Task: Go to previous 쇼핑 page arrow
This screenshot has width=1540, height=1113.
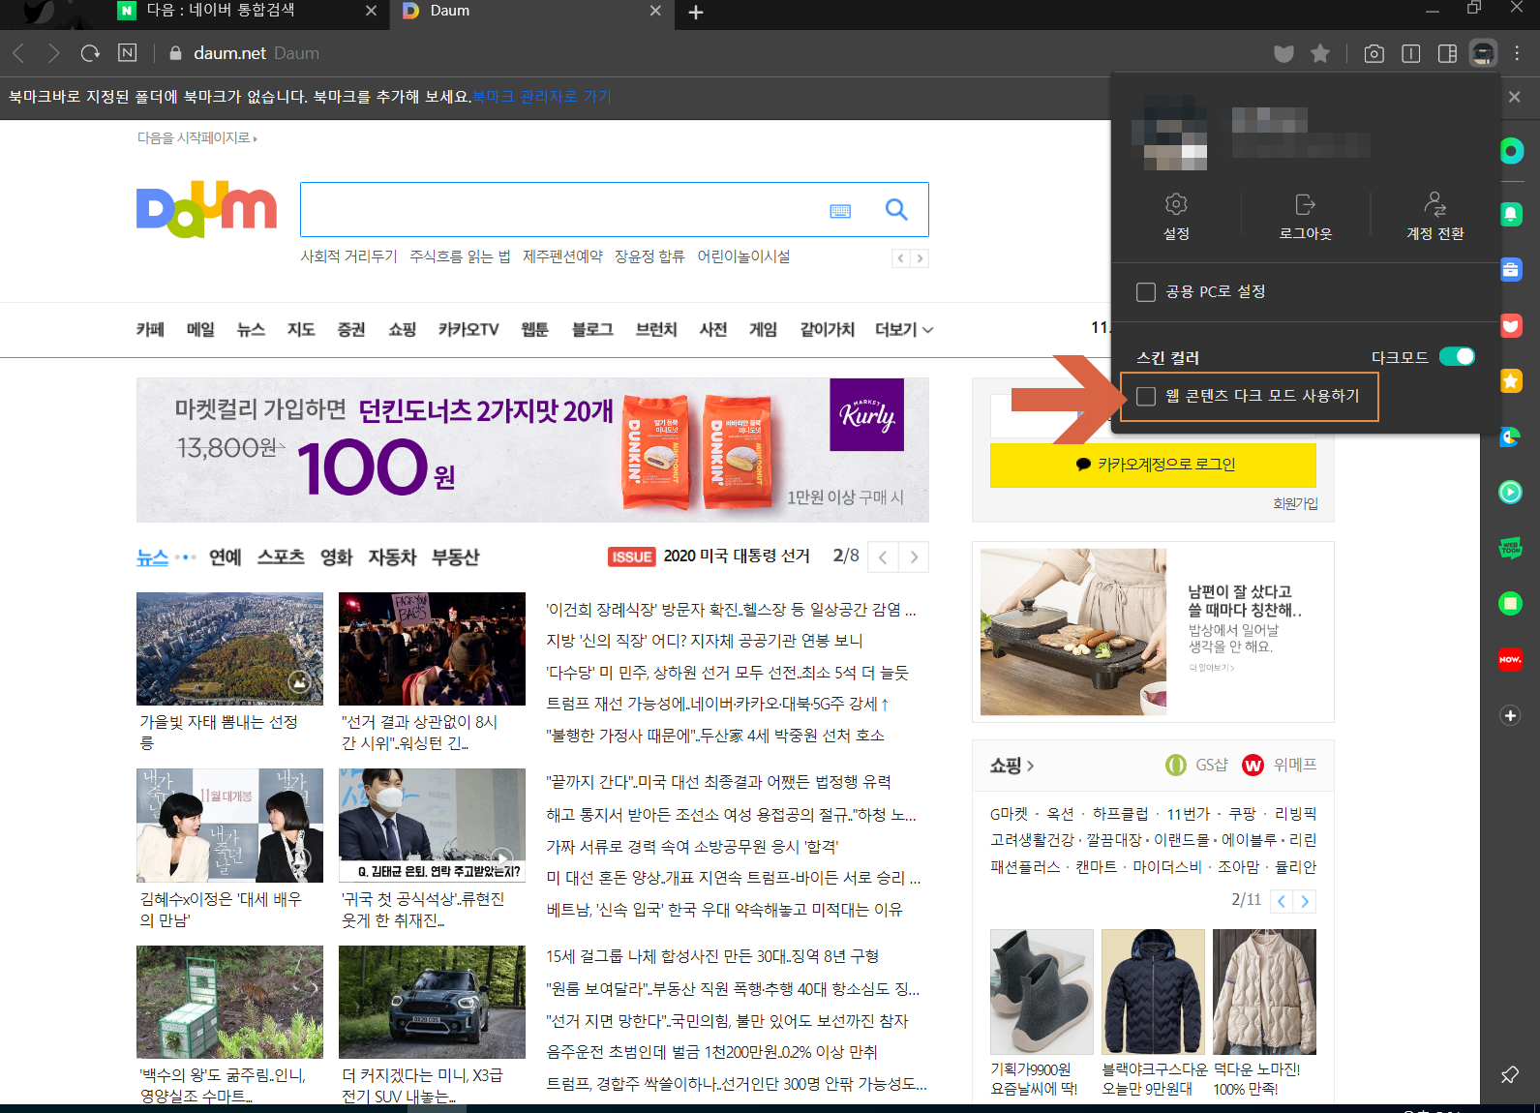Action: pos(1282,901)
